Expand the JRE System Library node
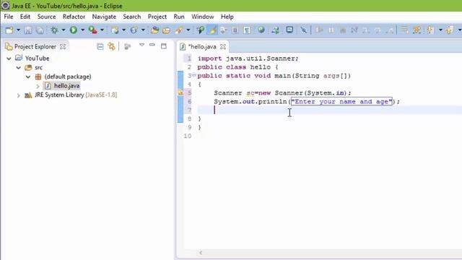462x260 pixels. point(18,95)
